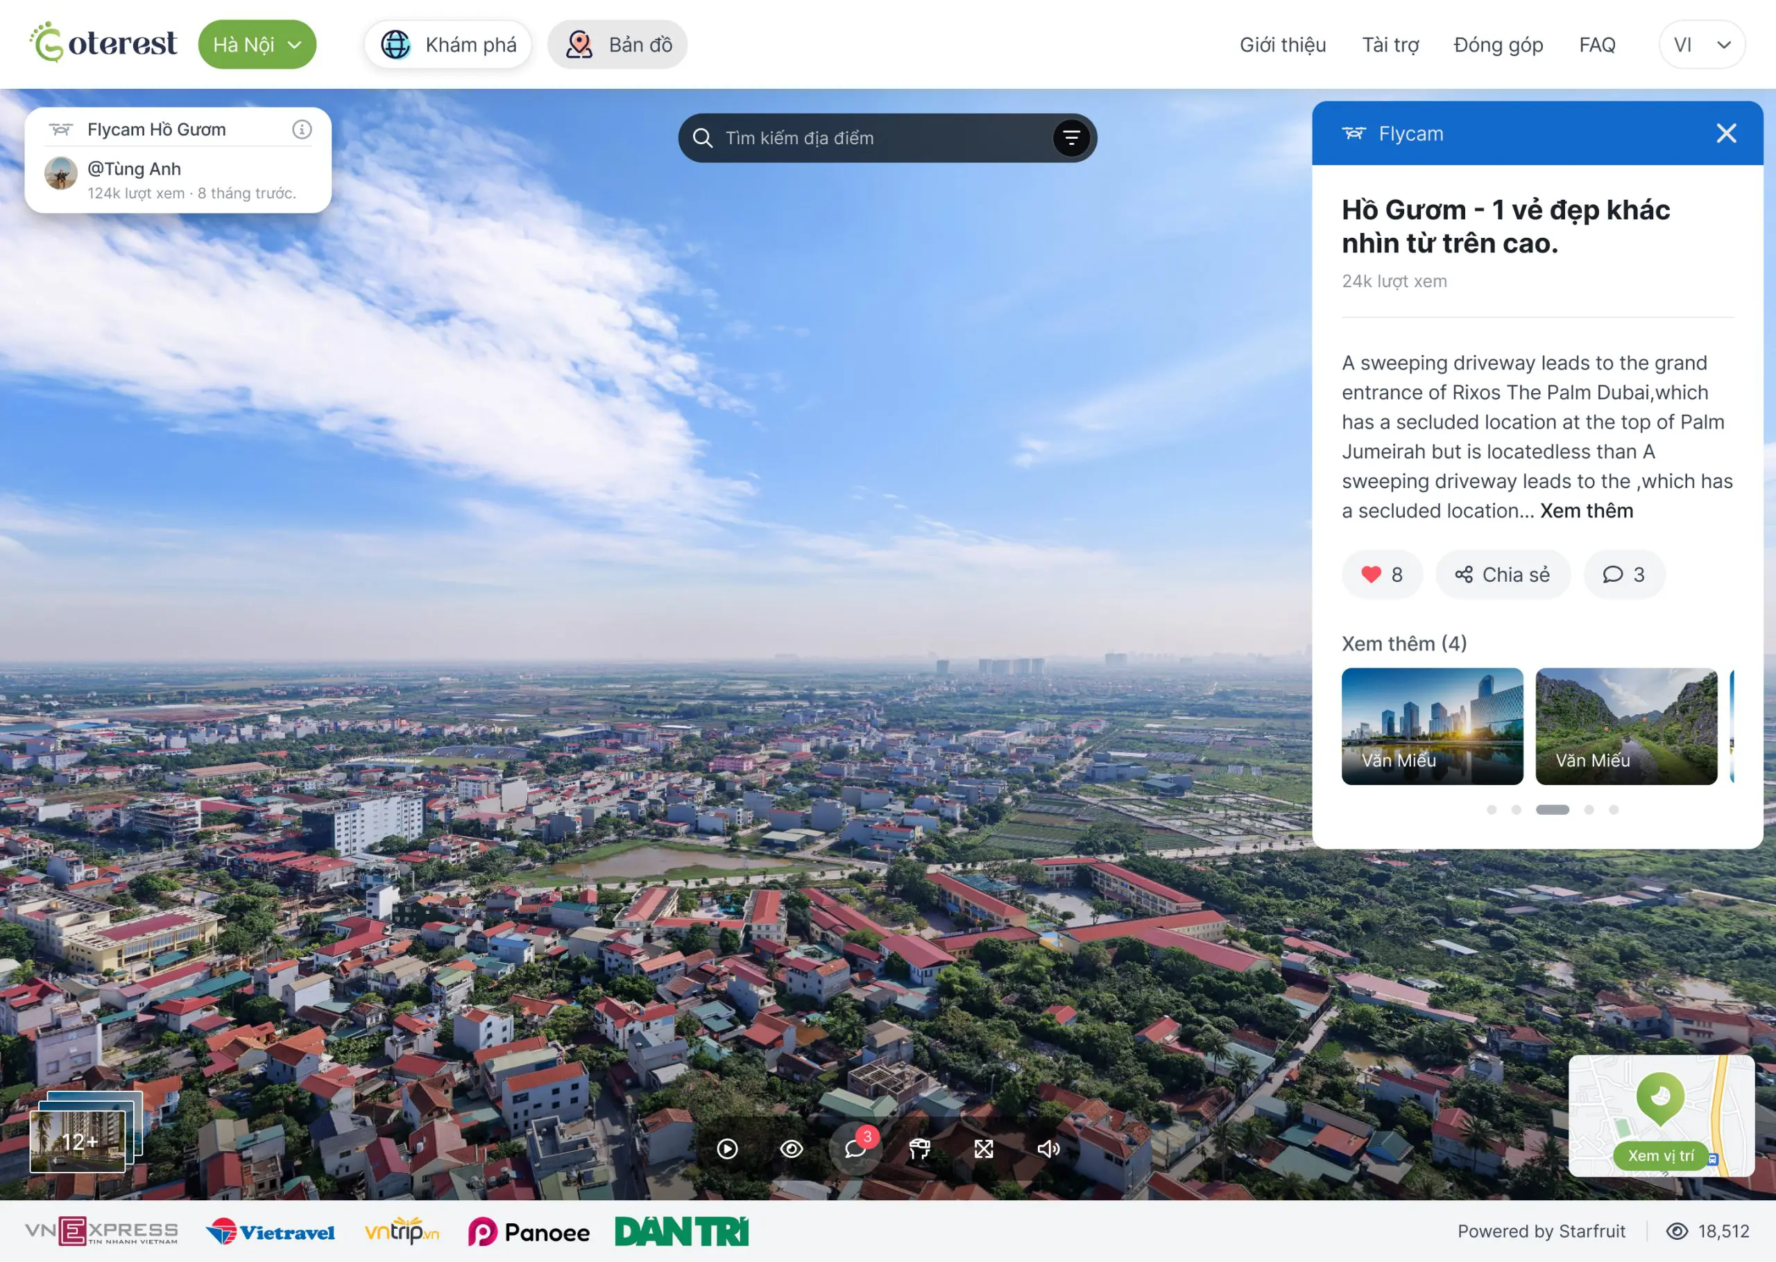
Task: Switch to the Bản đồ map tab
Action: 618,44
